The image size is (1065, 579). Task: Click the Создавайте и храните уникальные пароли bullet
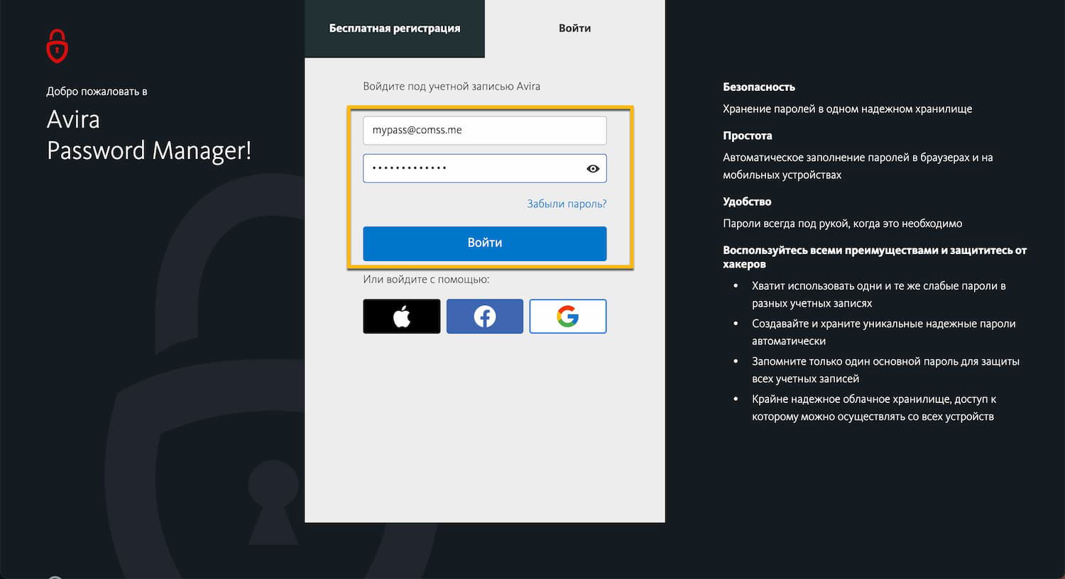click(884, 332)
